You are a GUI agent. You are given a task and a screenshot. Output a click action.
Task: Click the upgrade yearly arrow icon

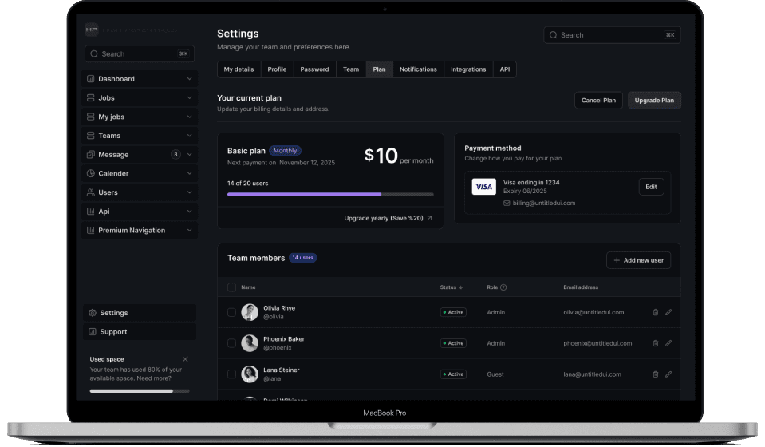click(429, 218)
